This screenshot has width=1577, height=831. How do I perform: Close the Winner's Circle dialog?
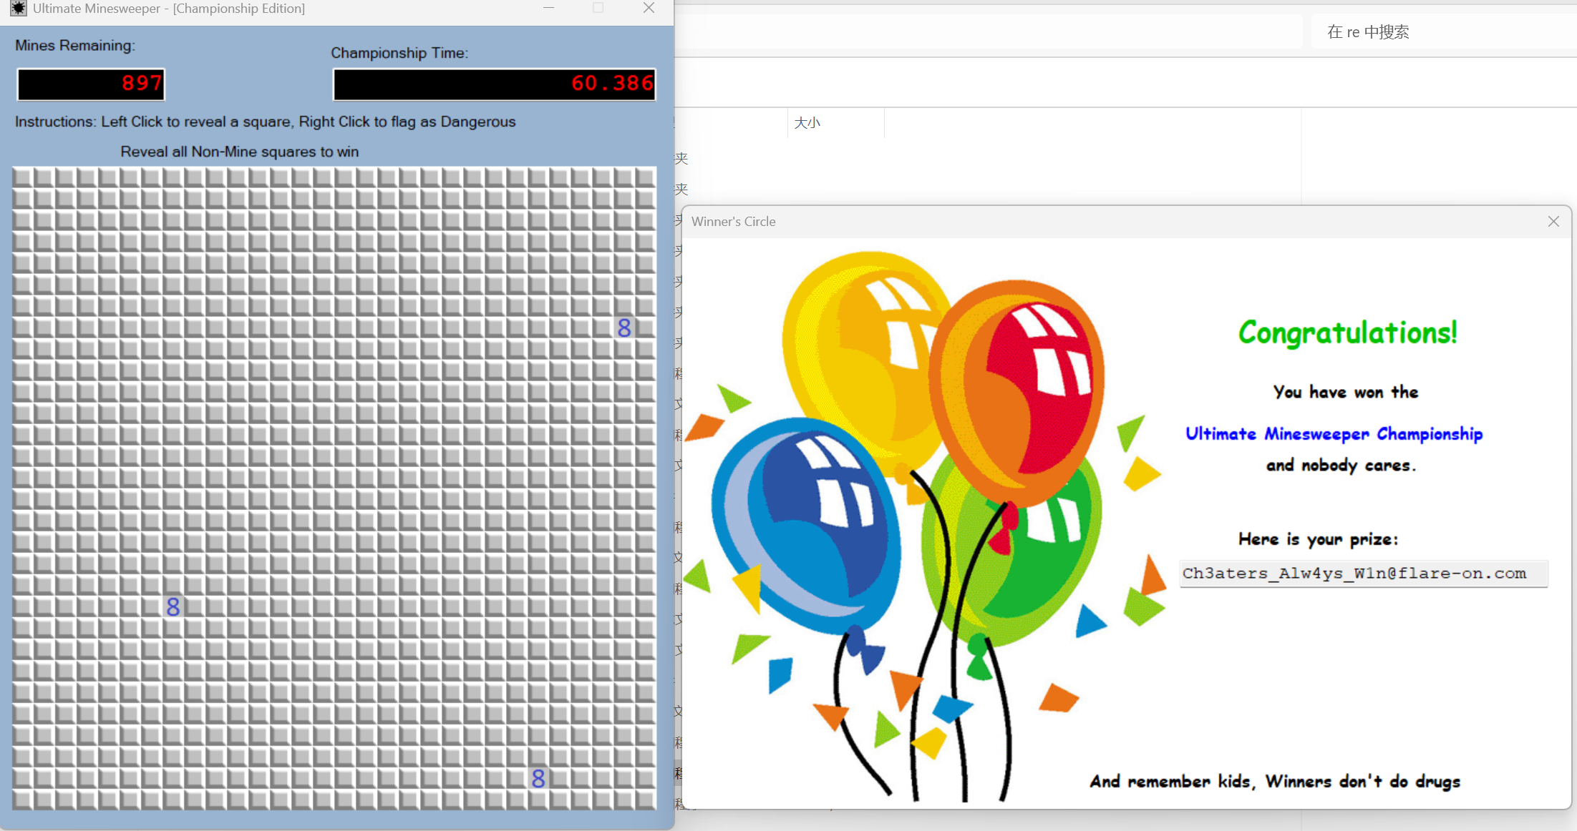tap(1553, 222)
